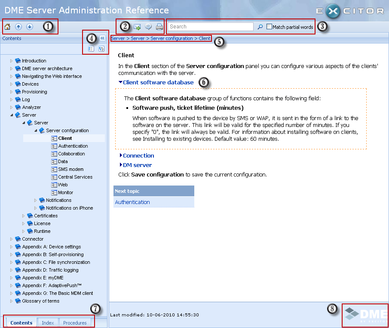The width and height of the screenshot is (389, 328).
Task: Switch to the Index tab
Action: tap(48, 323)
